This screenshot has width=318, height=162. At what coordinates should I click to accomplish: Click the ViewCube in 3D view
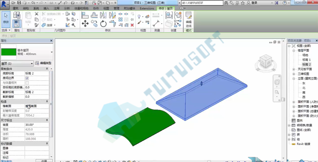coord(266,61)
